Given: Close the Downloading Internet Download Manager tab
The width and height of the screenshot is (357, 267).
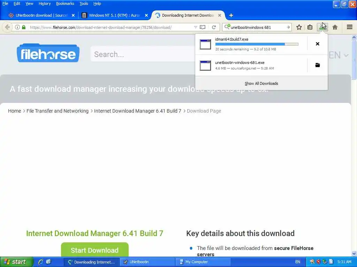Looking at the screenshot, I should (220, 15).
